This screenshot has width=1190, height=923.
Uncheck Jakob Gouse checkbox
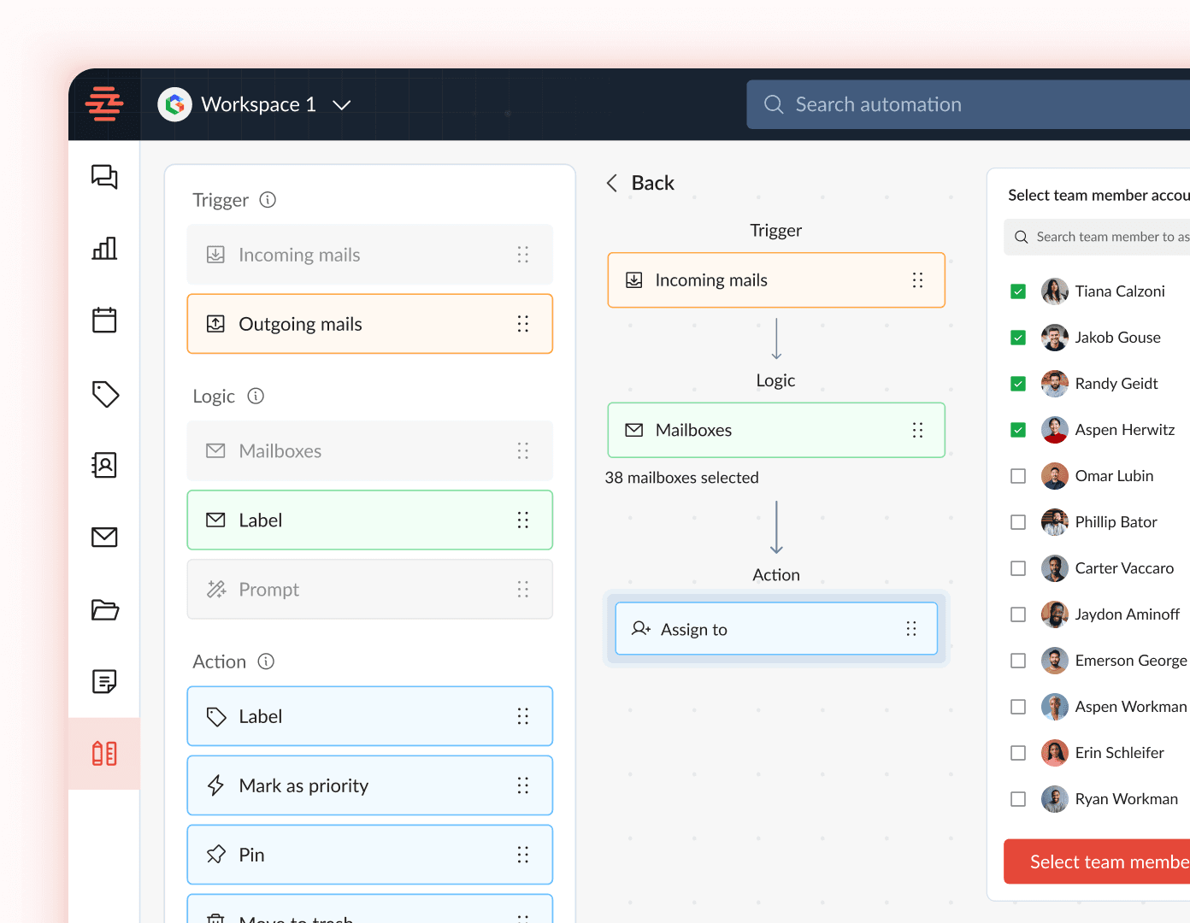1018,338
